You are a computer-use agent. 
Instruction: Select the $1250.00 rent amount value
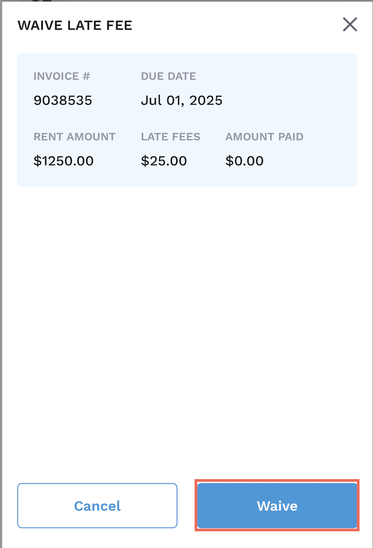click(64, 160)
